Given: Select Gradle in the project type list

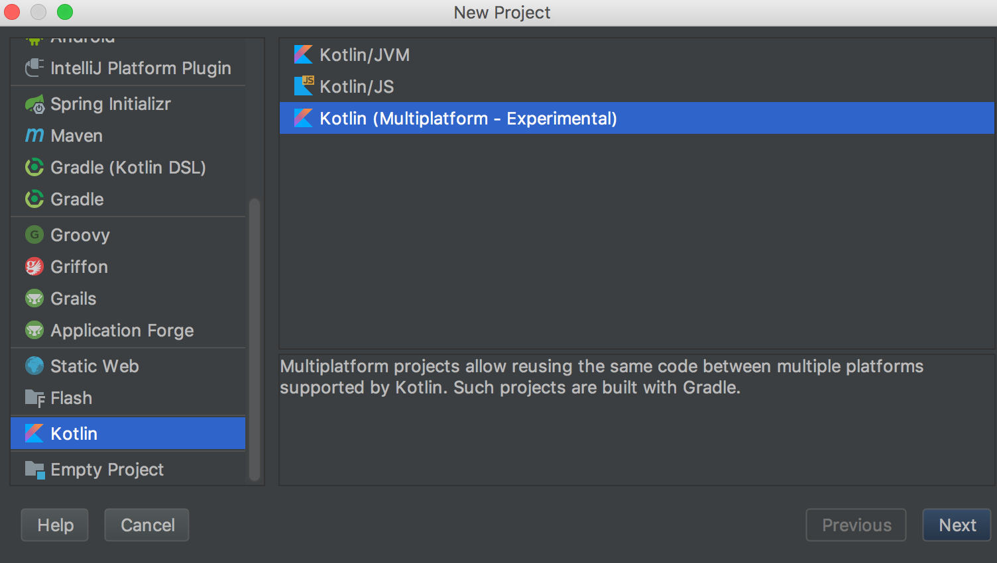Looking at the screenshot, I should pos(77,199).
